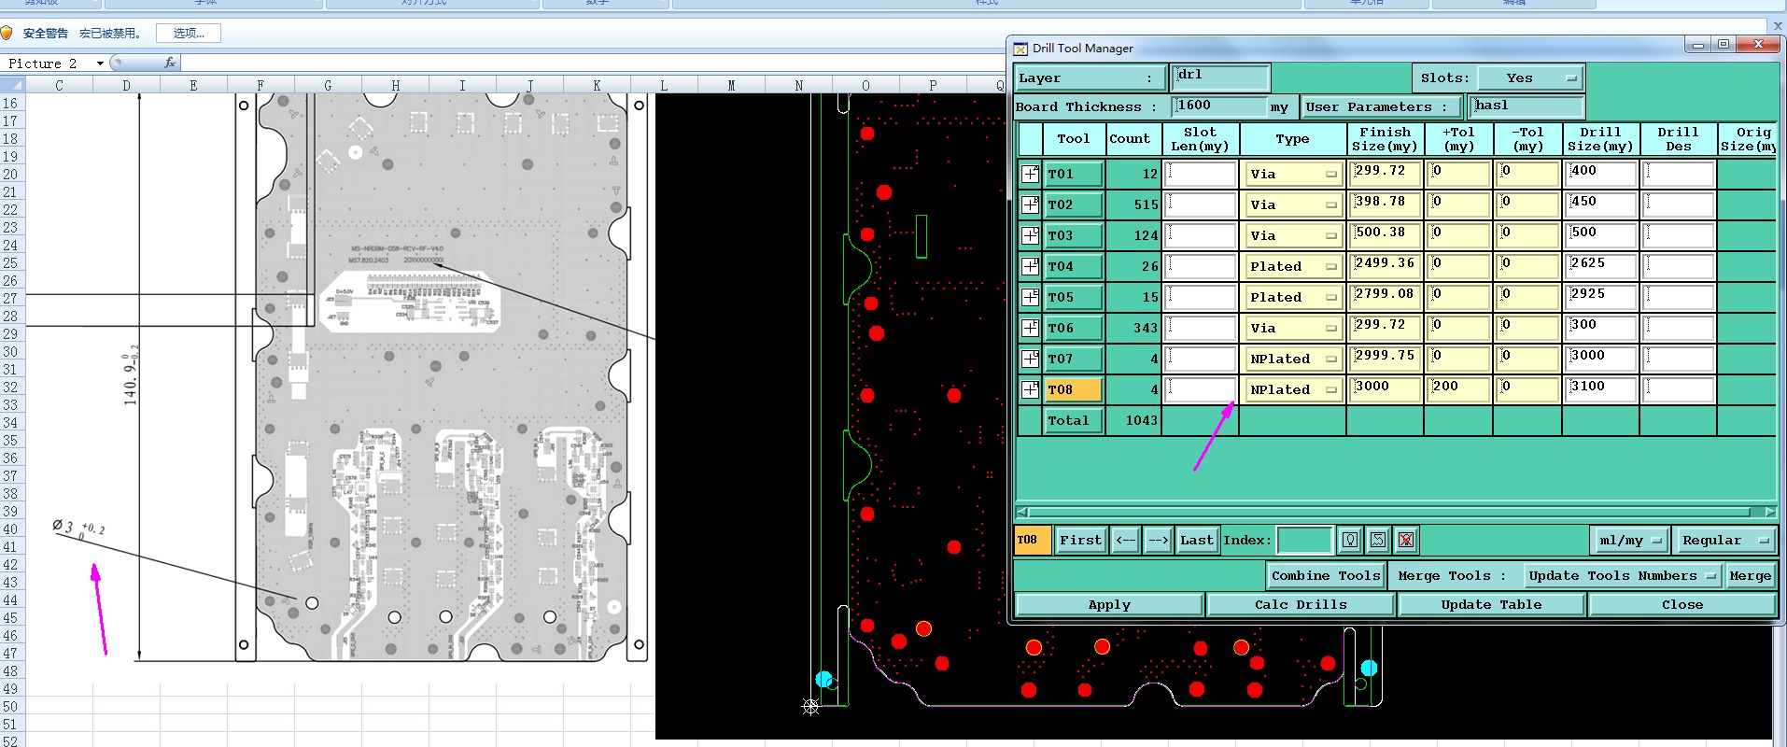The width and height of the screenshot is (1787, 747).
Task: Click the Calc Drills button
Action: [1302, 605]
